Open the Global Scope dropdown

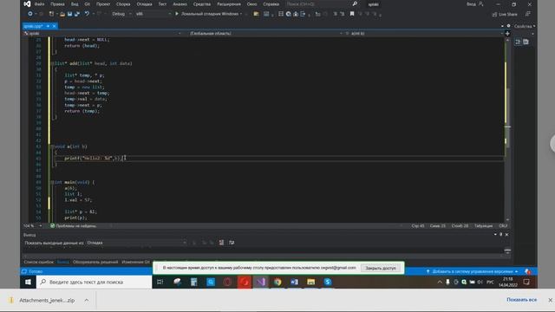(265, 33)
